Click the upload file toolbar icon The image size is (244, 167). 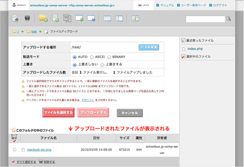[15, 18]
